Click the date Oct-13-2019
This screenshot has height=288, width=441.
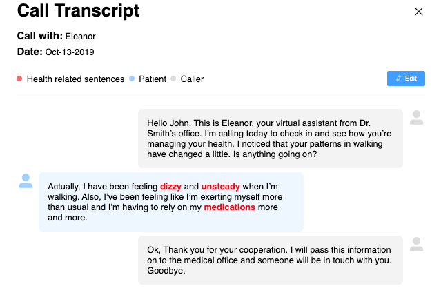(x=70, y=52)
